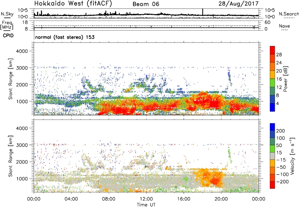Click the date '28/Aug/2017'
This screenshot has height=207, width=299.
click(x=238, y=4)
